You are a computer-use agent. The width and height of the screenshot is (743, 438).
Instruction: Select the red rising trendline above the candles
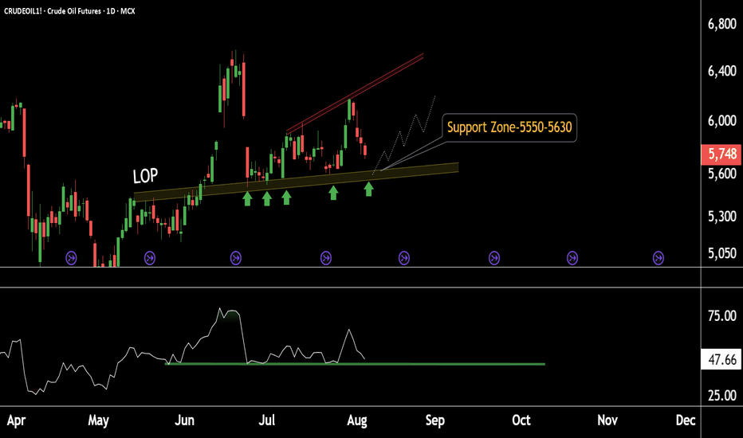355,93
